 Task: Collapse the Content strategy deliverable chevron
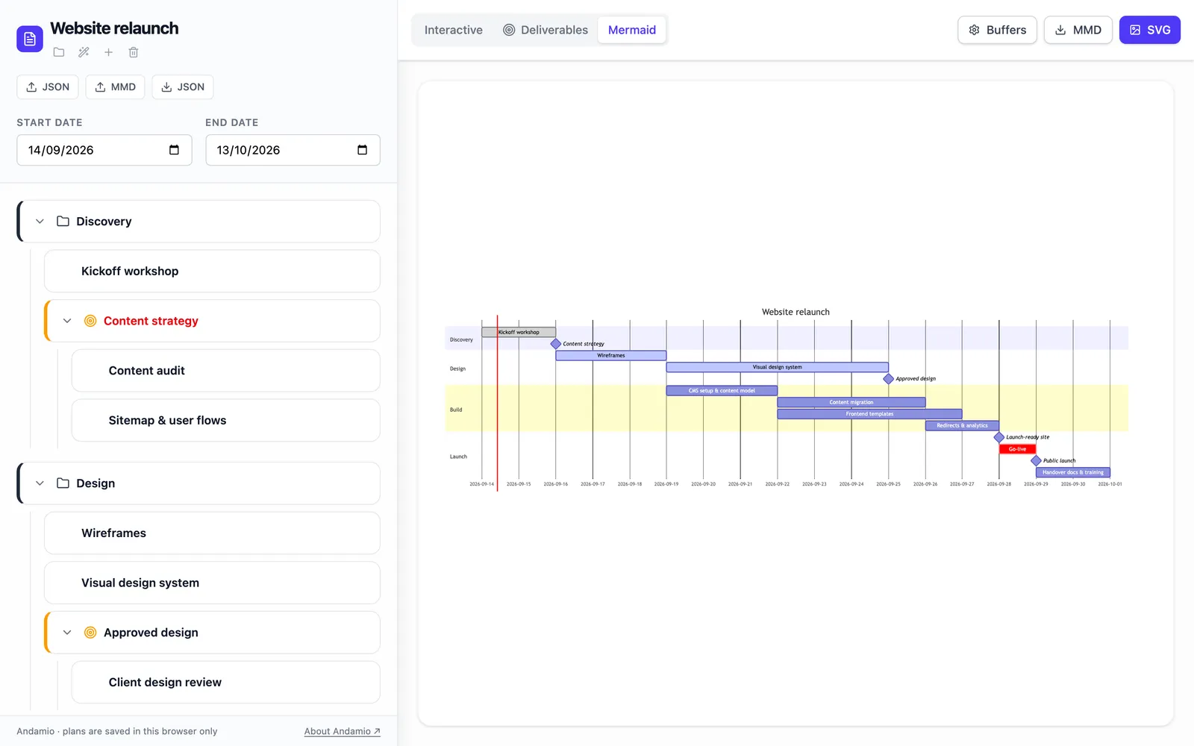click(67, 321)
